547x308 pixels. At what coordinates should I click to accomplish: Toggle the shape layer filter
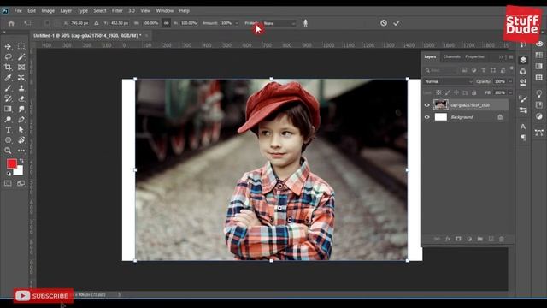[493, 70]
